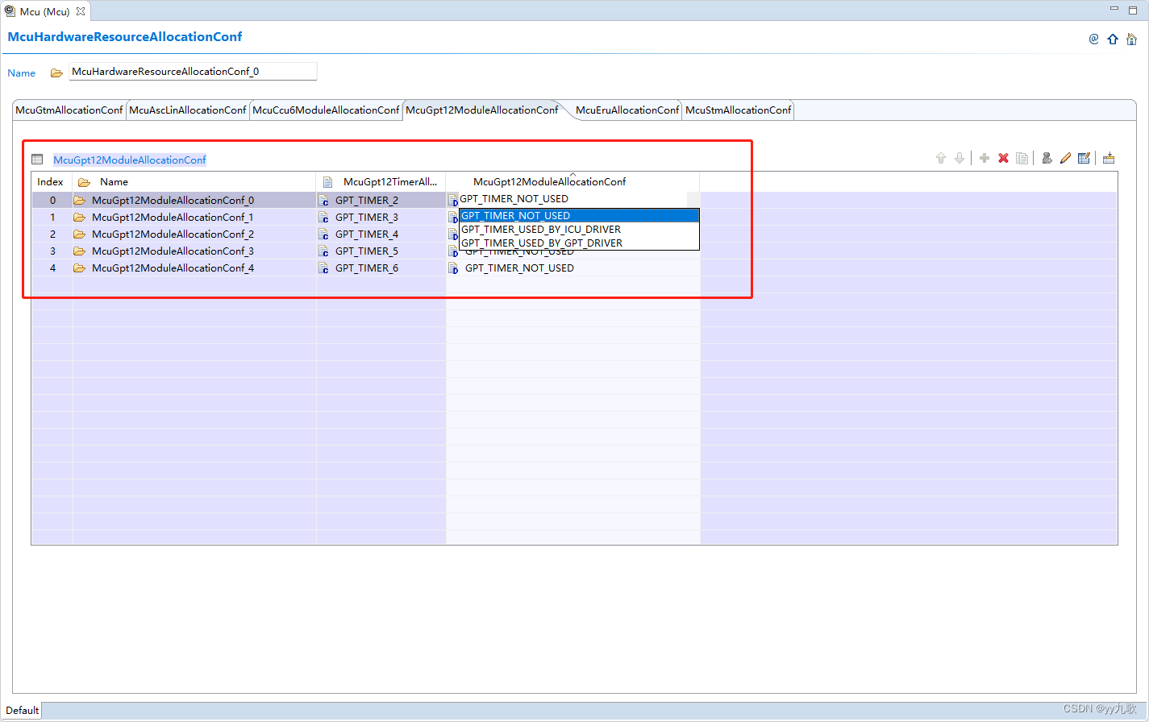Screen dimensions: 1149x722
Task: Switch to the McuStmAllocationConf tab
Action: pyautogui.click(x=739, y=110)
